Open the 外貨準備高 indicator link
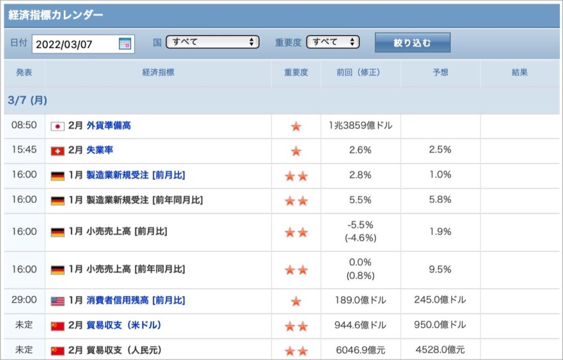 [109, 126]
